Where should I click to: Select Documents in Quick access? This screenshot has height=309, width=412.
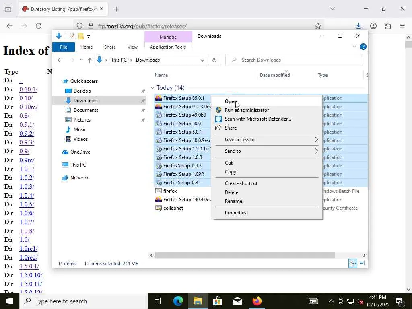[x=86, y=110]
